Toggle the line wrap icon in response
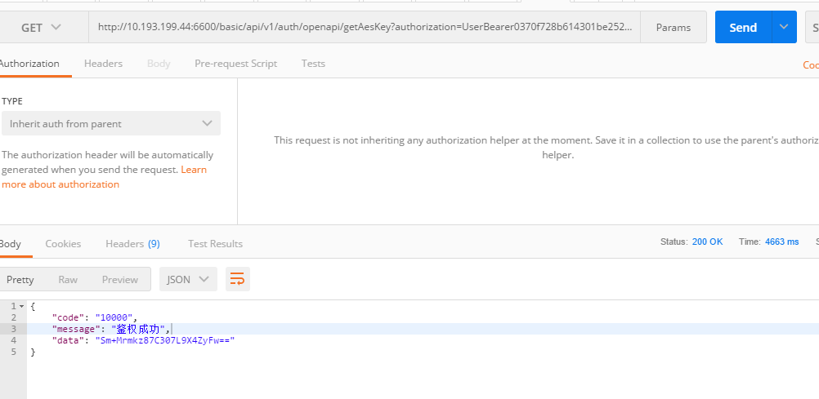 click(x=237, y=279)
